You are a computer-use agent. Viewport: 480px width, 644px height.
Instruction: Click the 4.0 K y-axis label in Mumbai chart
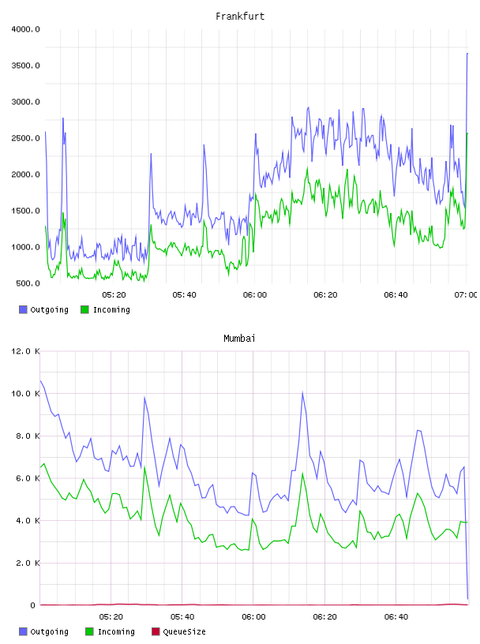click(28, 520)
